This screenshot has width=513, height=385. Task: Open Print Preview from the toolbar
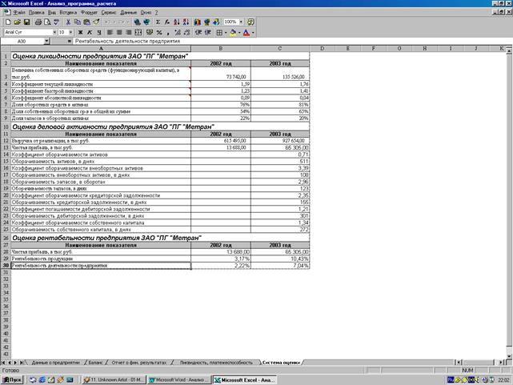point(47,22)
